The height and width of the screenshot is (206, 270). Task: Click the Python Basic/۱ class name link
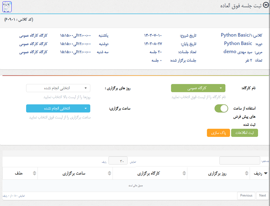coord(236,35)
